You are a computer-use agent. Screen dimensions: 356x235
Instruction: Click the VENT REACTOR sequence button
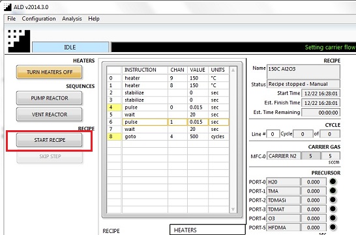pos(50,115)
